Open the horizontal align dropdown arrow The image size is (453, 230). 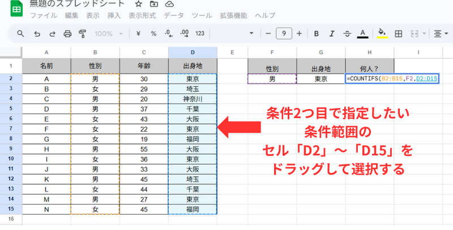coord(447,34)
